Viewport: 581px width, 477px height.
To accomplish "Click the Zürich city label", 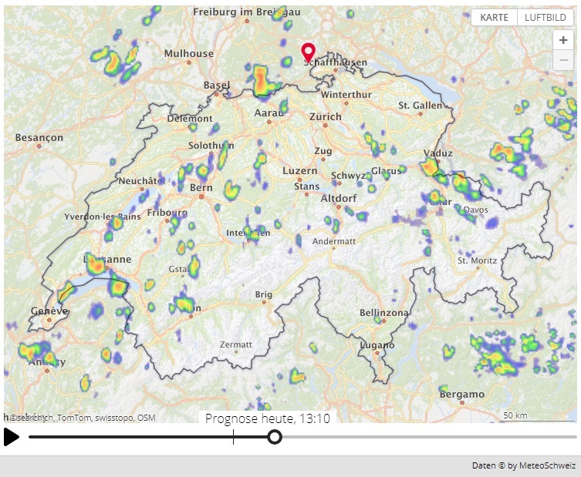I will [326, 117].
